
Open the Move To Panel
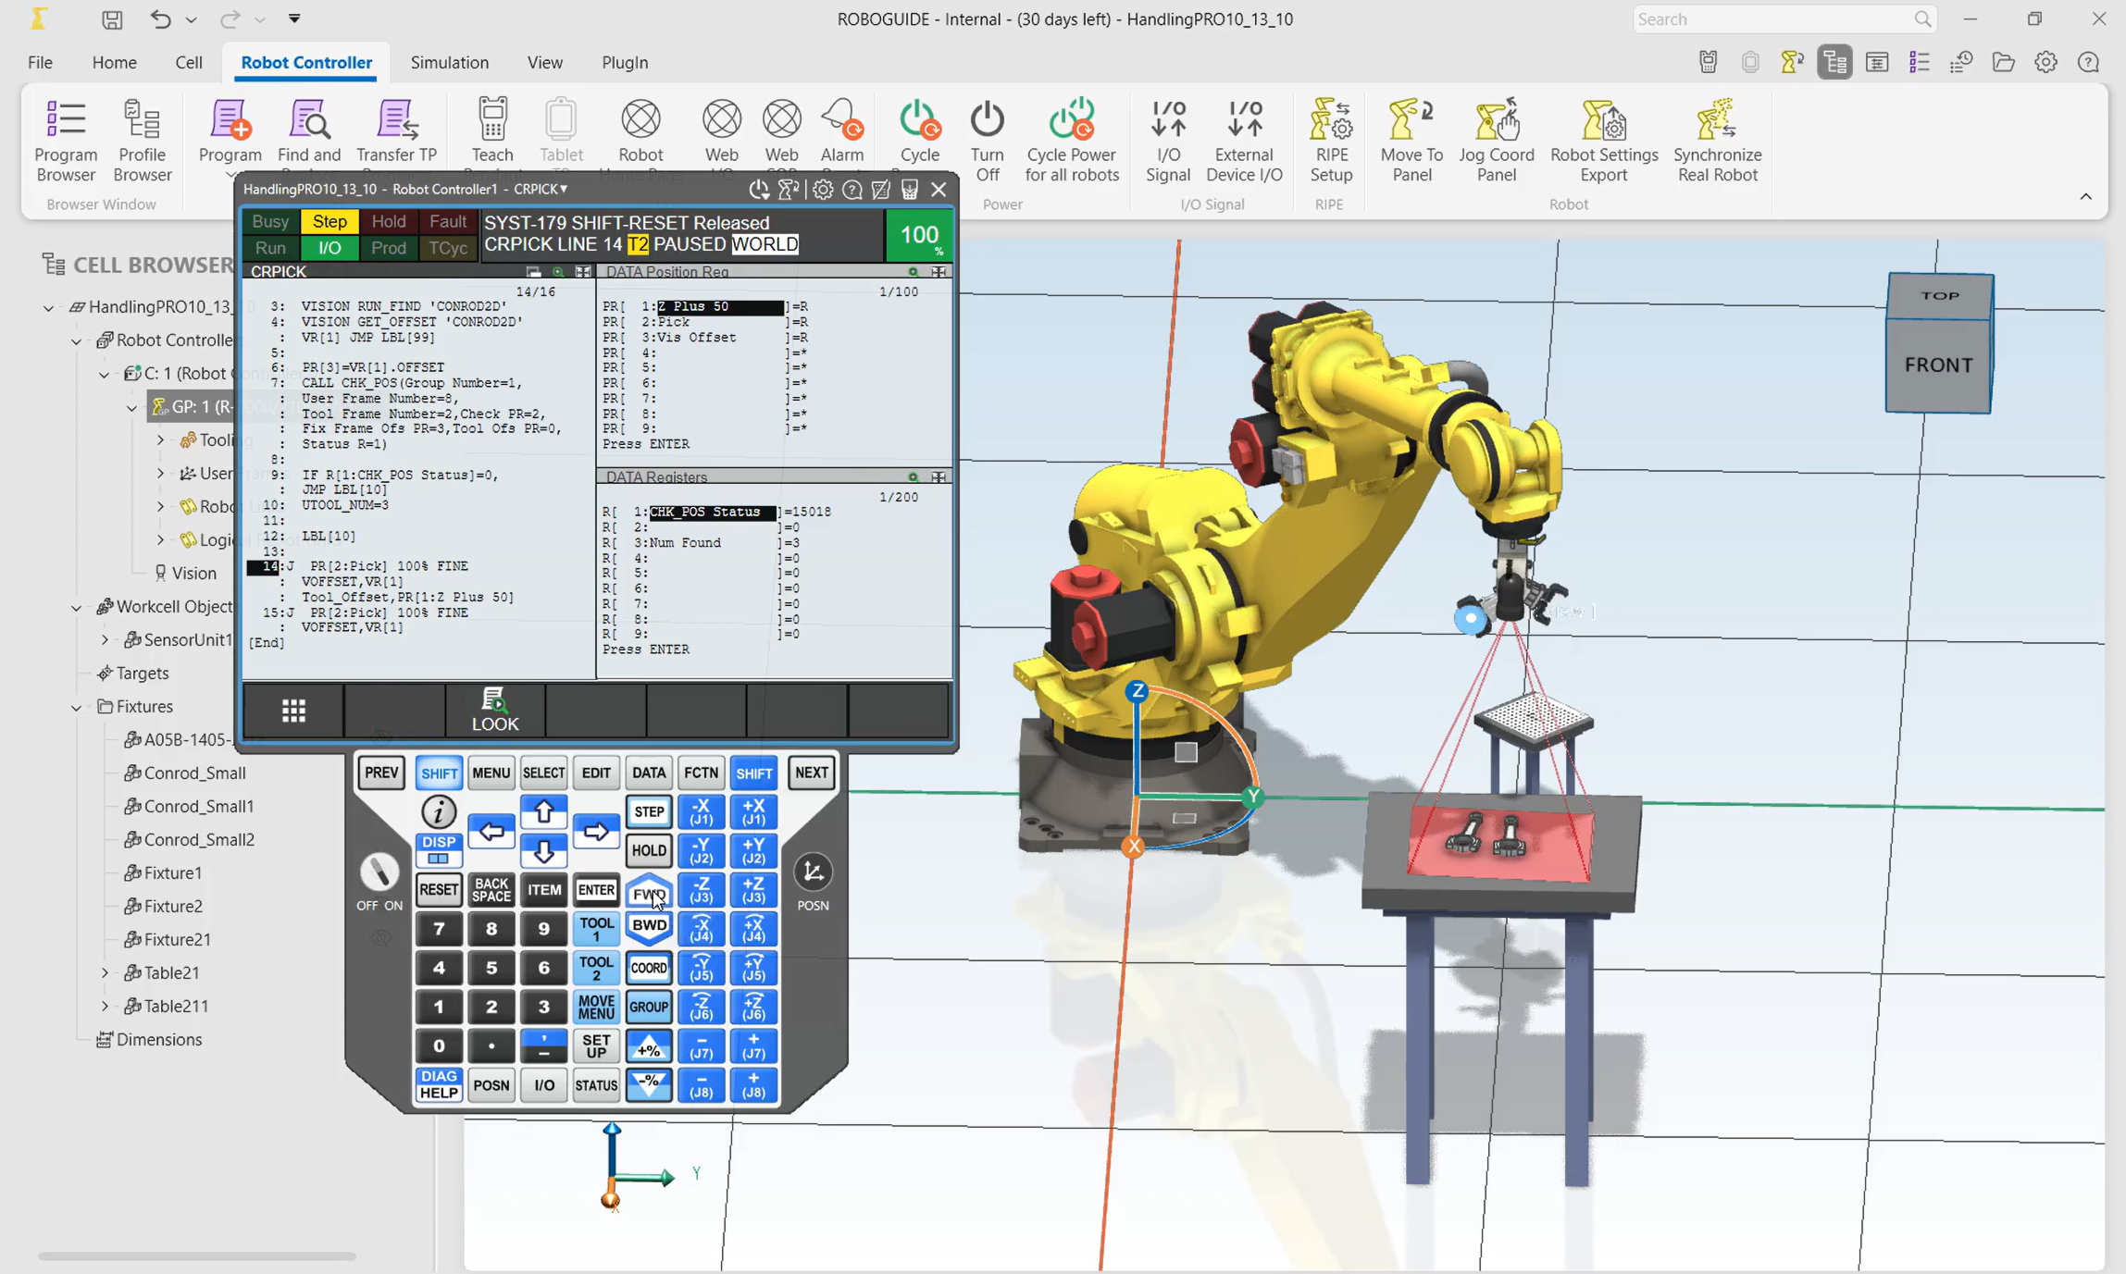point(1411,141)
